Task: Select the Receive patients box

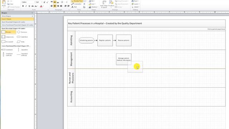Action: pos(124,40)
